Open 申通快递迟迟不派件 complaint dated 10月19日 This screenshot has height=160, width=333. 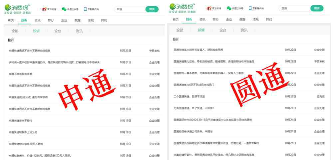[30, 109]
